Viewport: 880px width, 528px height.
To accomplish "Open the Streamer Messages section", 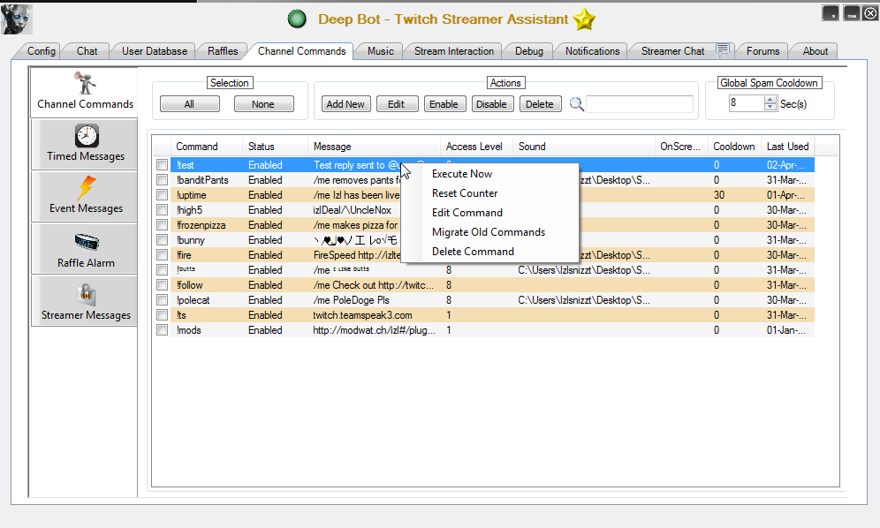I will pos(84,301).
